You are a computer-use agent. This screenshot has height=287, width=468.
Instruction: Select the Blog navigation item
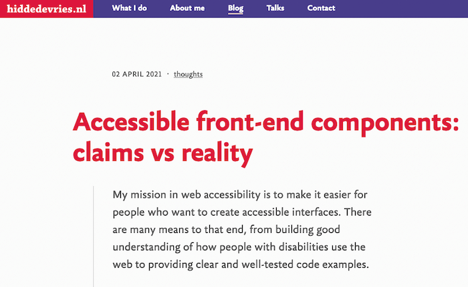235,9
